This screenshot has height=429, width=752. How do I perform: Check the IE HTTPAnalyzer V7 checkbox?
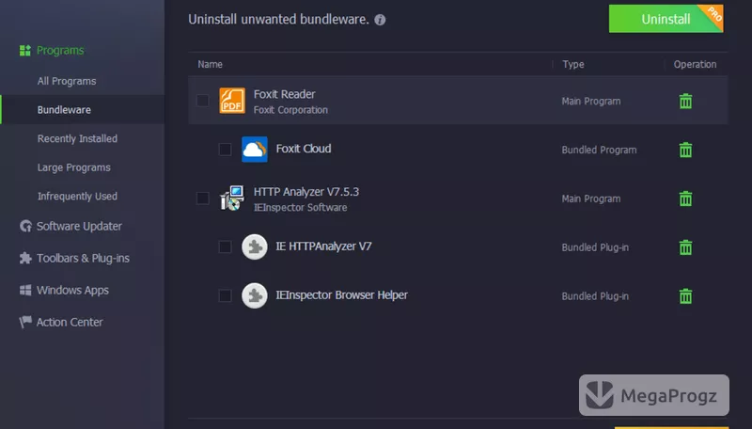coord(225,247)
